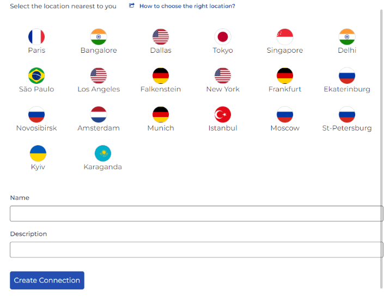Select the Paris location flag
390x302 pixels.
coord(36,37)
